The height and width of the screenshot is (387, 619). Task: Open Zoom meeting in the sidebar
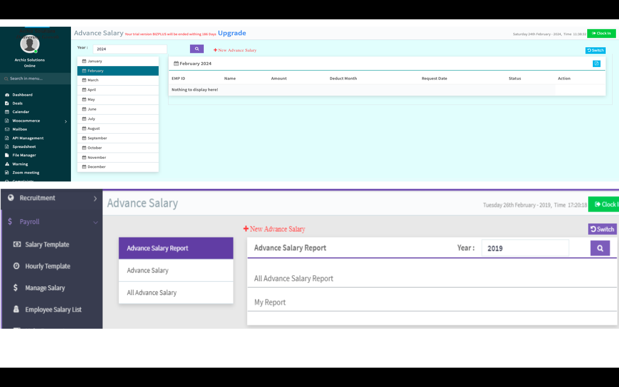coord(26,173)
